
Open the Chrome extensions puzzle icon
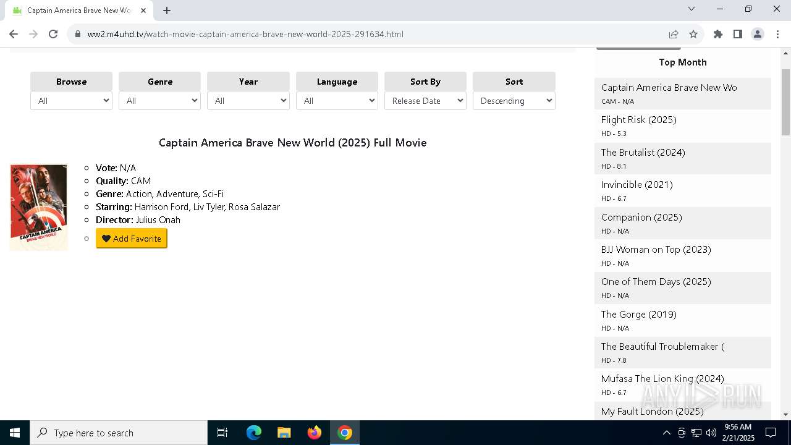point(718,34)
